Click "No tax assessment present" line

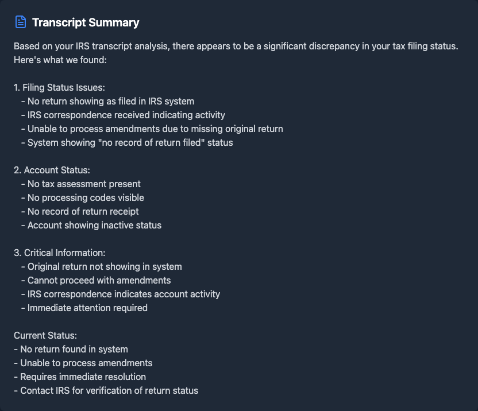click(x=84, y=184)
